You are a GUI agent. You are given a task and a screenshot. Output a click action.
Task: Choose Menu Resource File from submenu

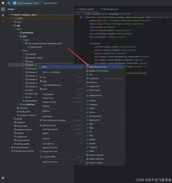tap(105, 67)
